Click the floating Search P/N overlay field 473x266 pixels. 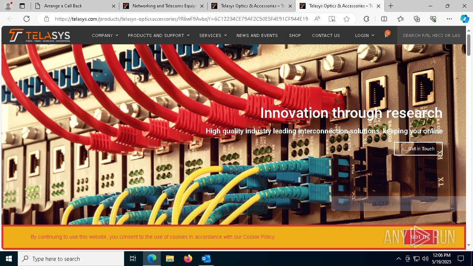click(398, 204)
